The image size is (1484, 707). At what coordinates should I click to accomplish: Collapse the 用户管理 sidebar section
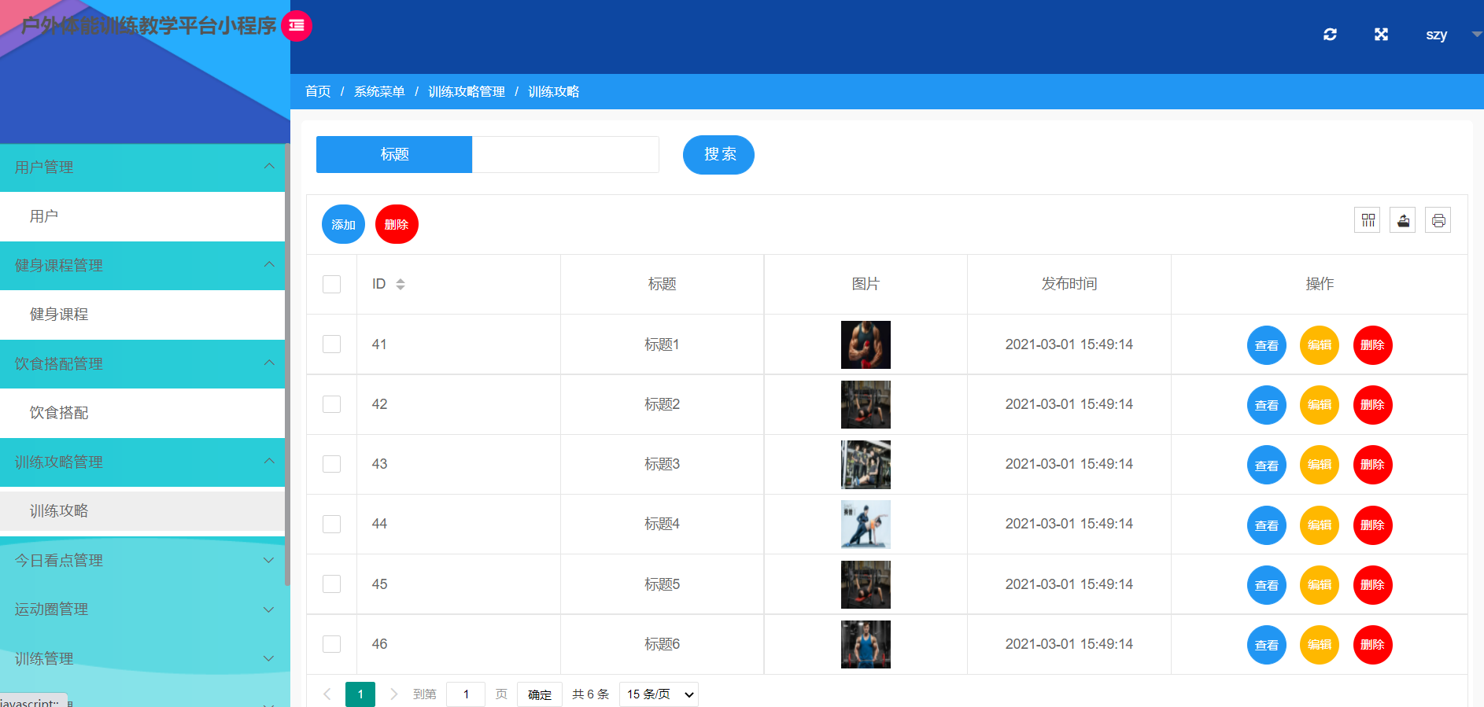(x=142, y=167)
